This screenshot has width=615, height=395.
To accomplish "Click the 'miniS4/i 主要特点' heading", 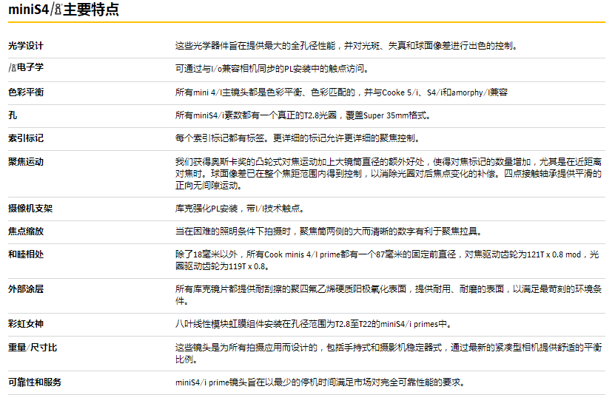I will click(64, 10).
